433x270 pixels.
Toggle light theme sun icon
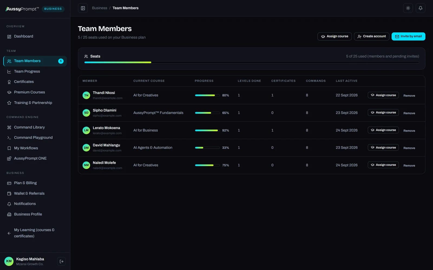pos(408,8)
